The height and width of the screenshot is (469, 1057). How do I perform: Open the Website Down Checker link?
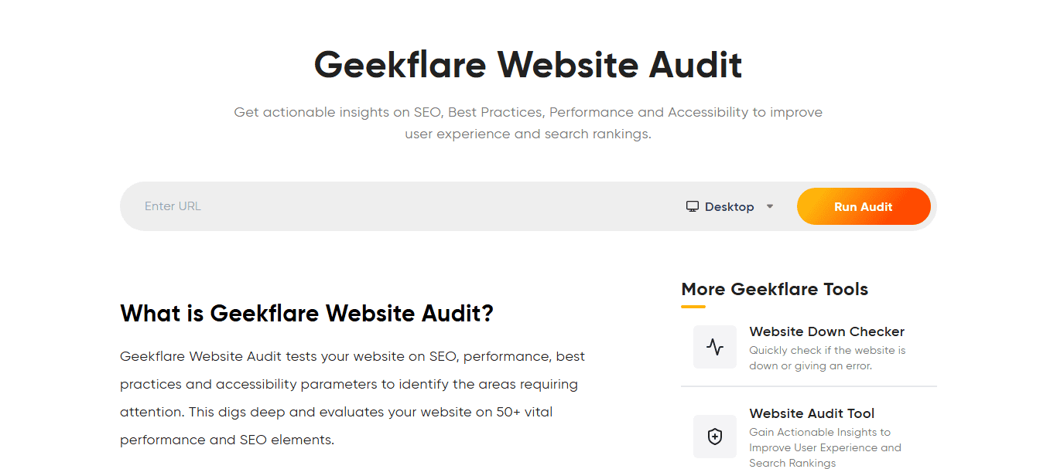coord(826,331)
